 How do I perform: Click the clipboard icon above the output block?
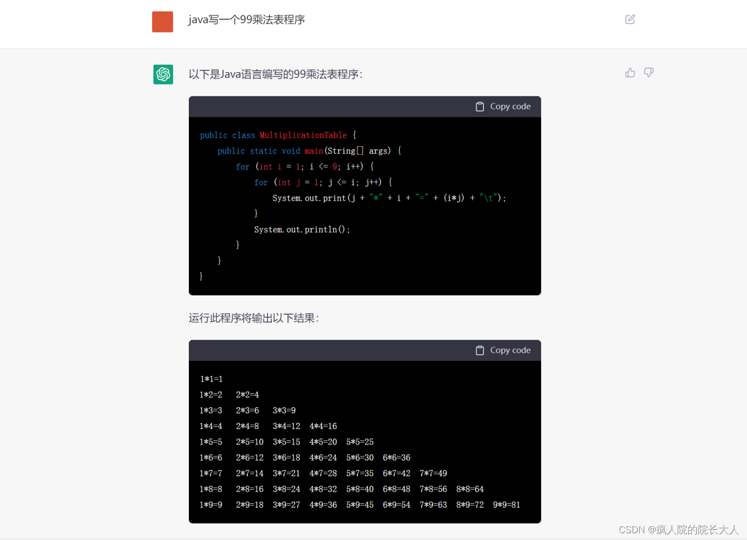click(480, 350)
